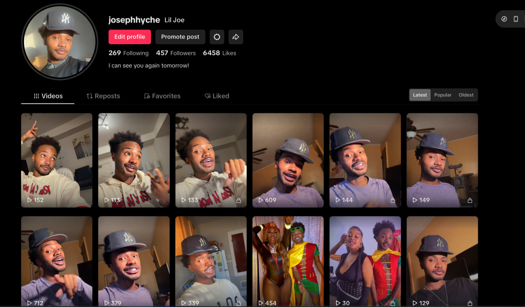This screenshot has width=525, height=307.
Task: Open the profile settings gear icon
Action: 217,37
